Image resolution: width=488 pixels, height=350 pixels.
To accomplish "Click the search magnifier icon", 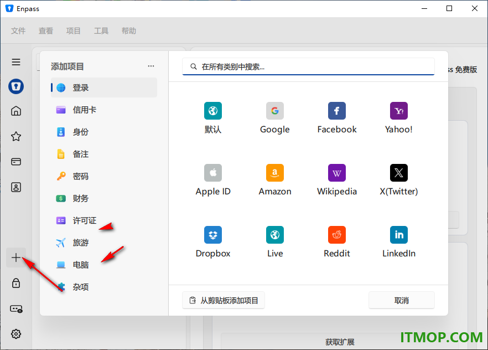I will (x=193, y=66).
